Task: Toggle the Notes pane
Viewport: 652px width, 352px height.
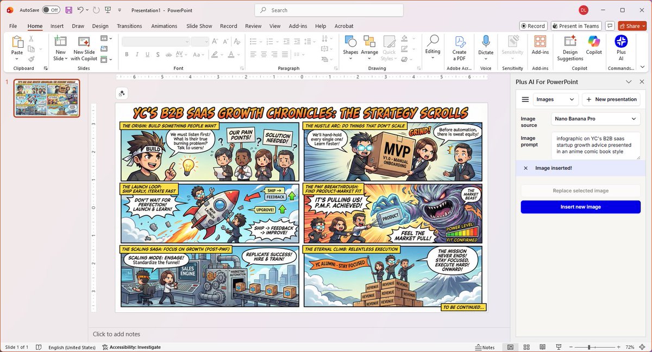Action: (x=485, y=347)
